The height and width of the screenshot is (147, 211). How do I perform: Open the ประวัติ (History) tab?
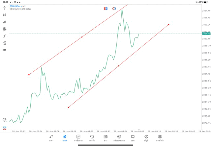[x=92, y=138]
